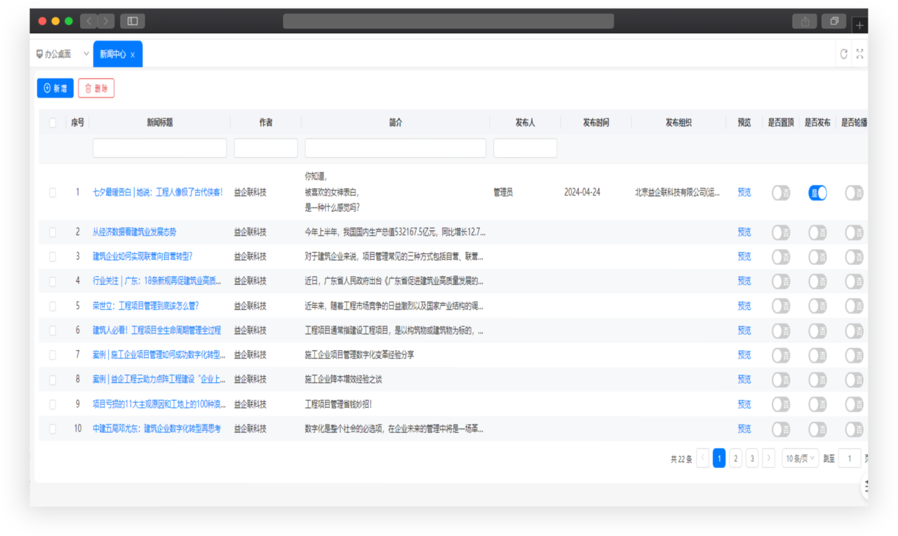The image size is (898, 536).
Task: Check the checkbox for row 8
Action: (x=53, y=380)
